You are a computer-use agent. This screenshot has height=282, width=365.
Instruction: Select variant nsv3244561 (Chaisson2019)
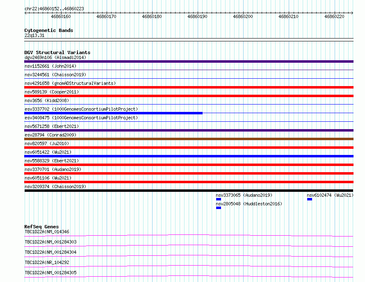(55, 75)
